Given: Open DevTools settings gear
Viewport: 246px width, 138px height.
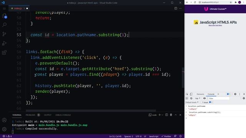Looking at the screenshot, I should pyautogui.click(x=235, y=94).
